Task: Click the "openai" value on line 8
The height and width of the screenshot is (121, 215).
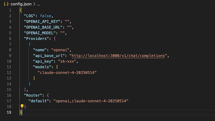Action: point(60,50)
